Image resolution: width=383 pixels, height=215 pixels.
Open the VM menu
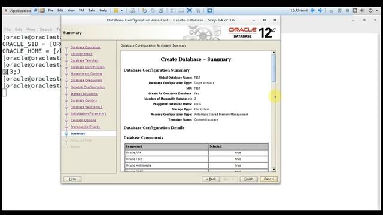click(81, 10)
